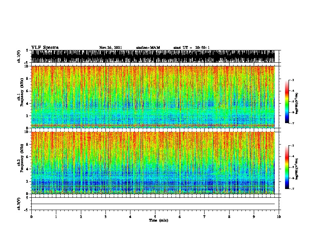This screenshot has height=243, width=314.
Task: Click the "-3" tick of lower color bar
Action: (293, 146)
